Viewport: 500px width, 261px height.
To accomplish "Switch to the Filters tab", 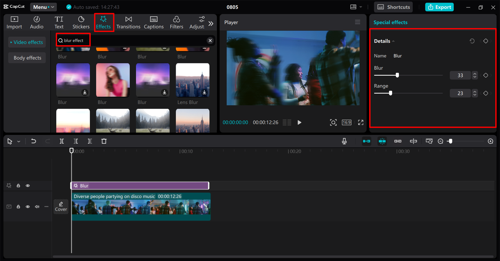I will 177,23.
